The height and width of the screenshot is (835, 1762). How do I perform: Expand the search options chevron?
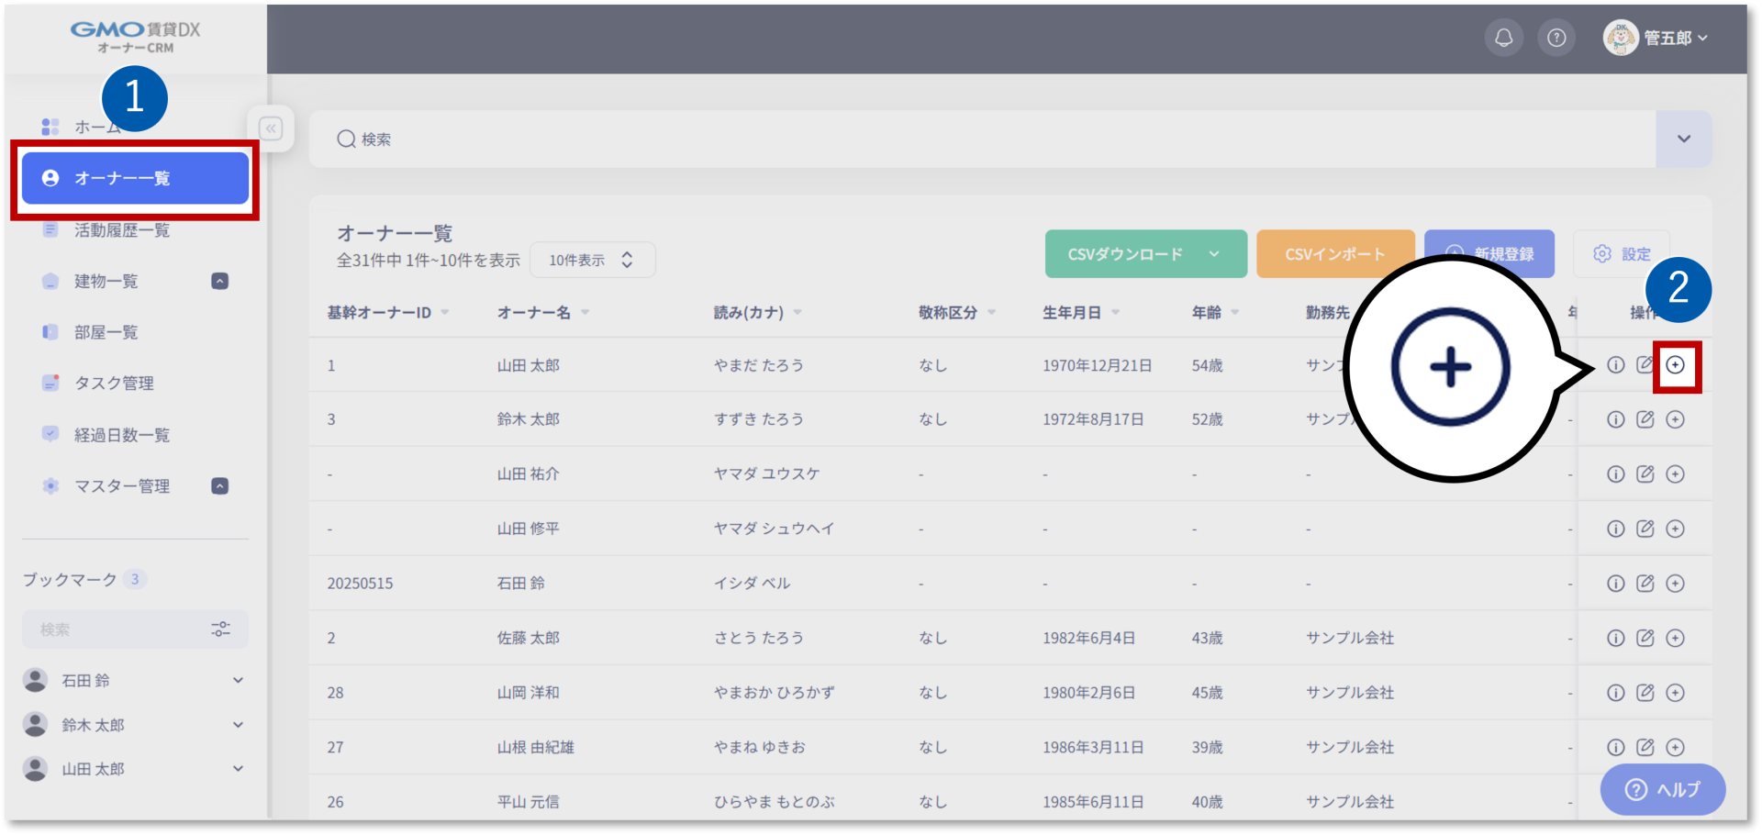point(1683,139)
